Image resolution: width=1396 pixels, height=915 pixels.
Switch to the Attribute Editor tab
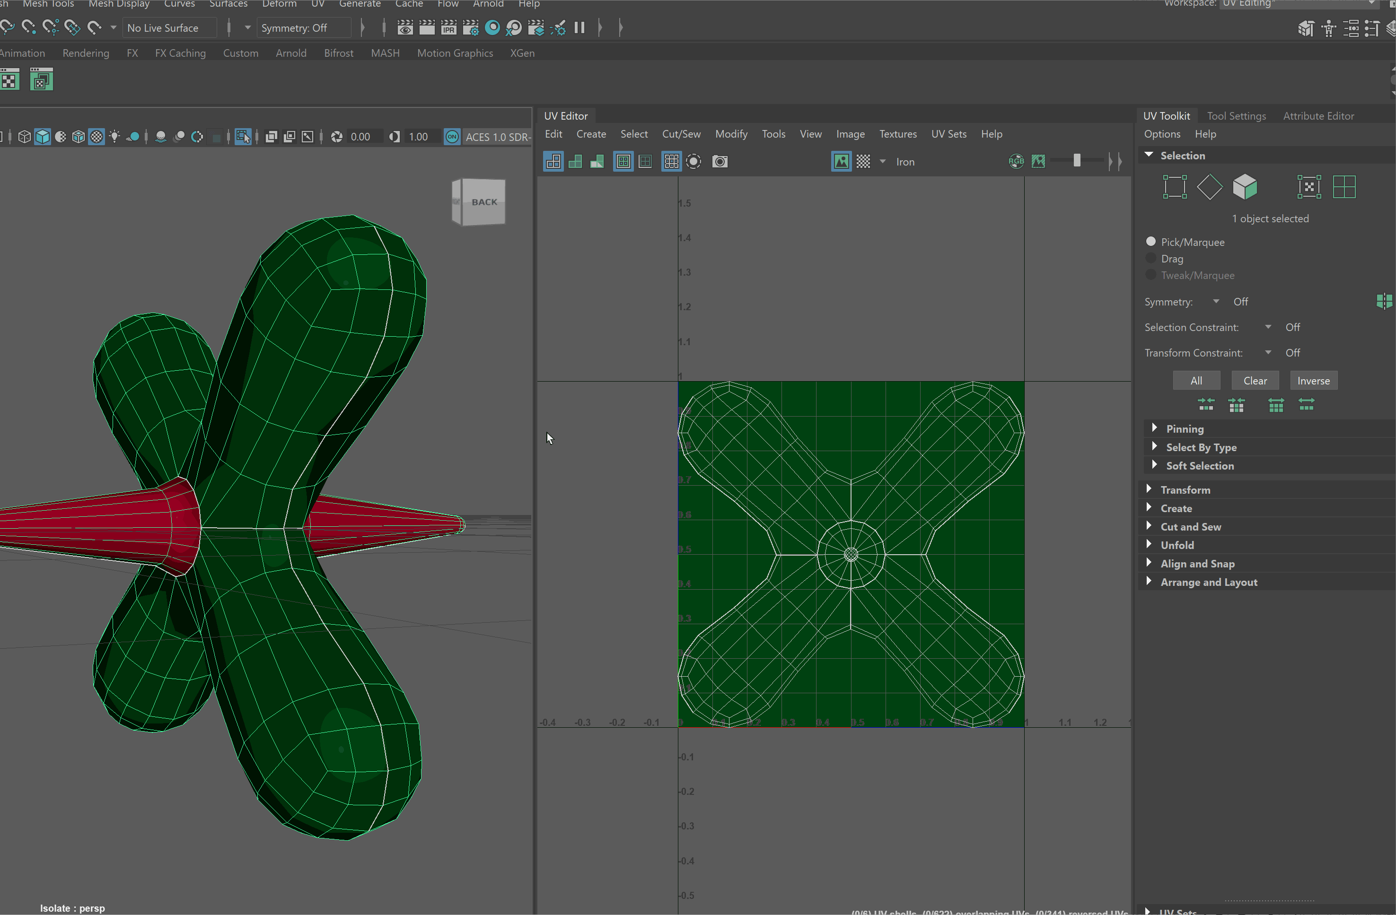[1318, 115]
